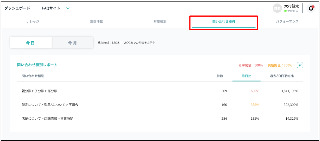The width and height of the screenshot is (320, 141).
Task: Open the 受信件数 tab
Action: point(96,22)
